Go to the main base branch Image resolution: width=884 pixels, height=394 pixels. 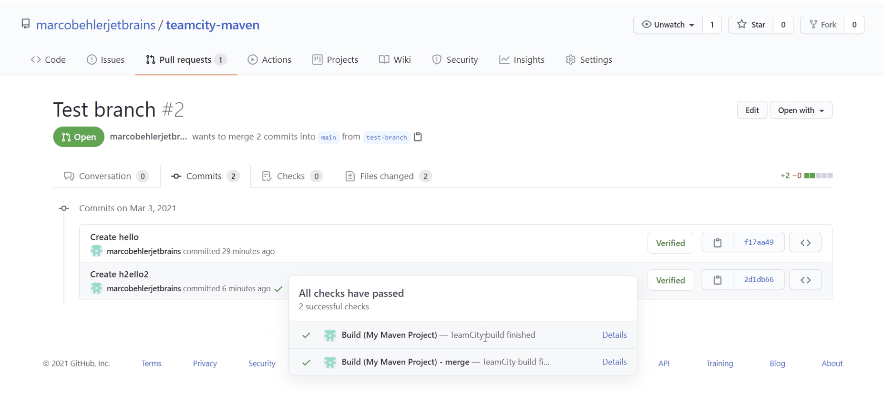click(329, 138)
